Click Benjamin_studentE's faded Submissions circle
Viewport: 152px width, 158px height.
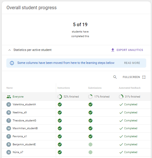coord(90,144)
